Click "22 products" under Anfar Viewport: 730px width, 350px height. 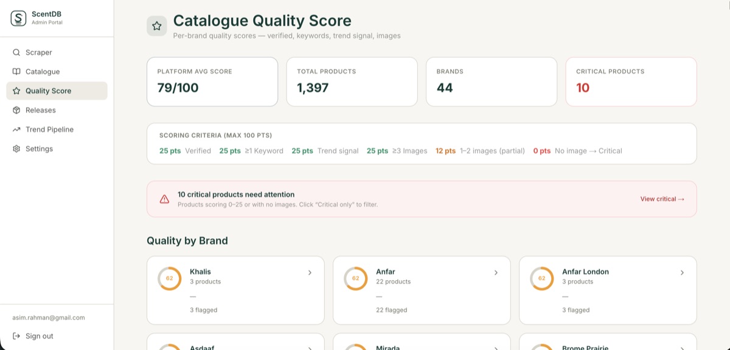[x=393, y=282]
